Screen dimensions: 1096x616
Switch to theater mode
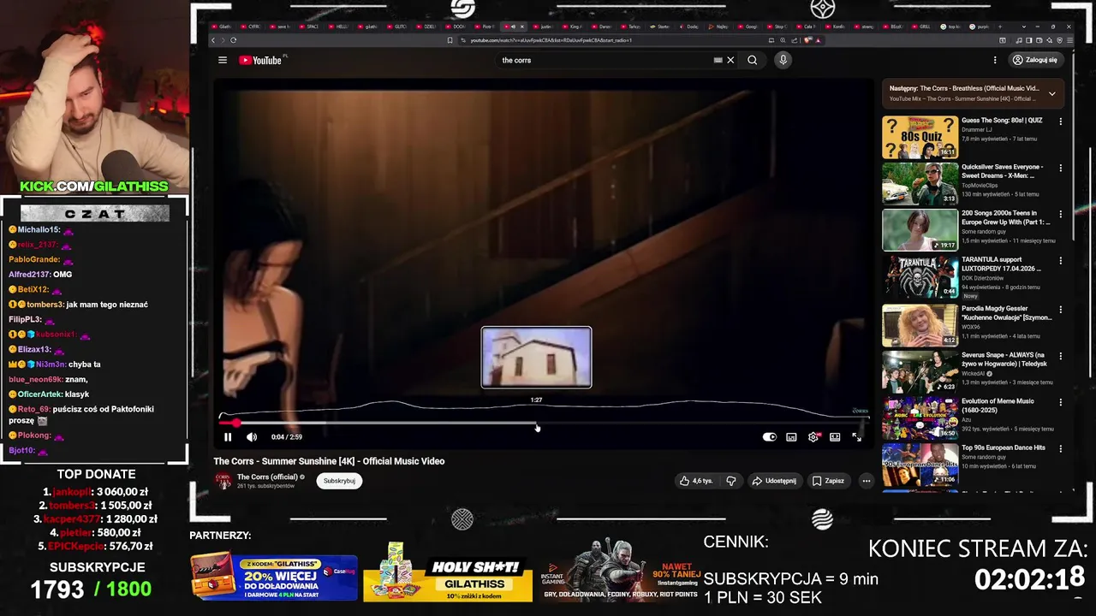point(835,437)
